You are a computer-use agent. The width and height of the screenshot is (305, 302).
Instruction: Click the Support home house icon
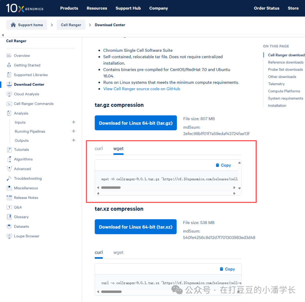pyautogui.click(x=13, y=25)
